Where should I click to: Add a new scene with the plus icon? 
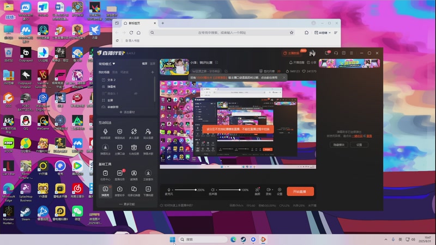tap(153, 72)
